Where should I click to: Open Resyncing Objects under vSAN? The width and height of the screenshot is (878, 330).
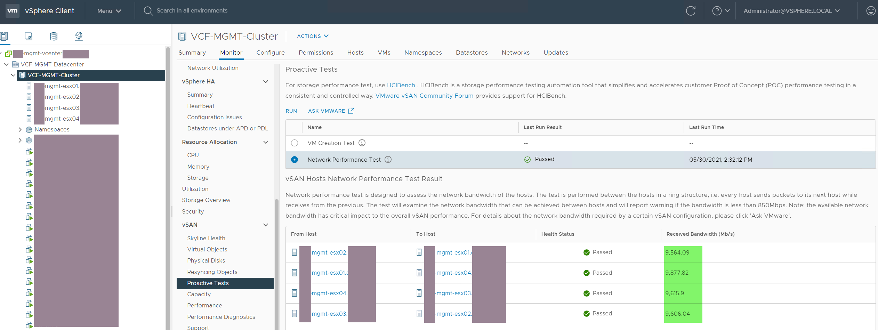pos(212,272)
